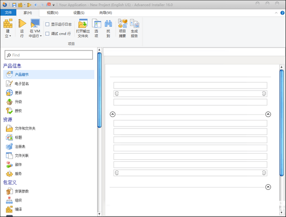
Task: Open the 文件 file menu button
Action: [x=9, y=12]
